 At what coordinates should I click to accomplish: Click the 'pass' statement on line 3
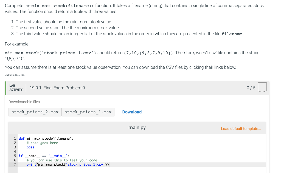30,147
